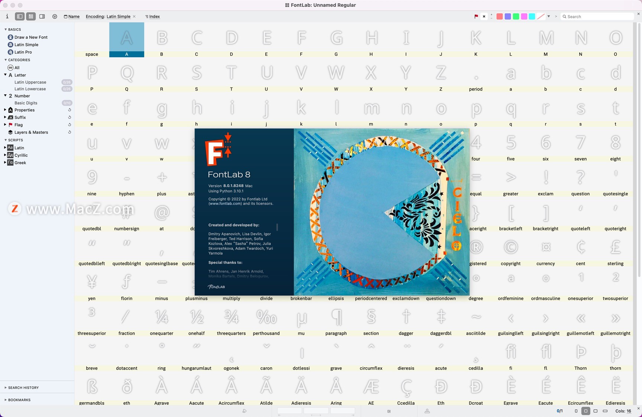
Task: Choose the selected medium cell size icon
Action: 586,411
